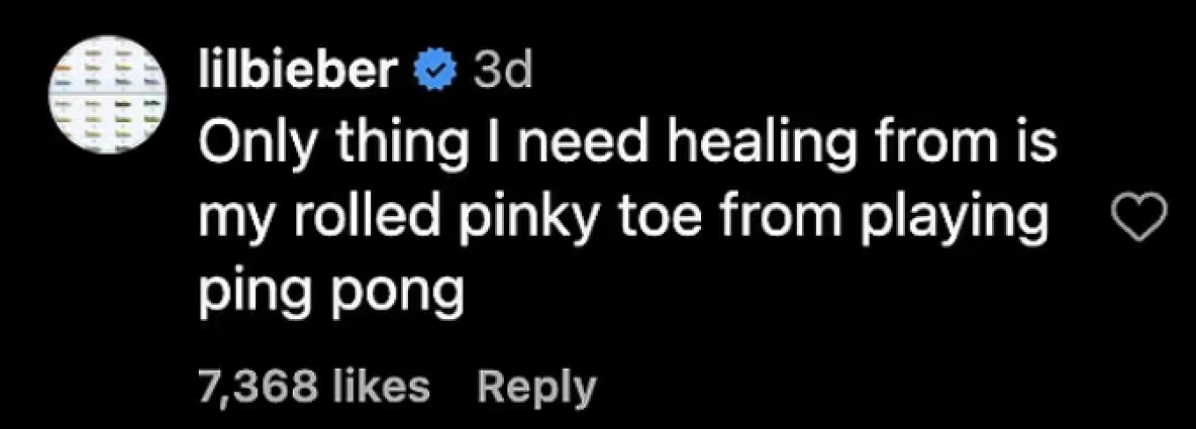Reply to lilbieber's comment
This screenshot has width=1196, height=429.
click(x=536, y=387)
